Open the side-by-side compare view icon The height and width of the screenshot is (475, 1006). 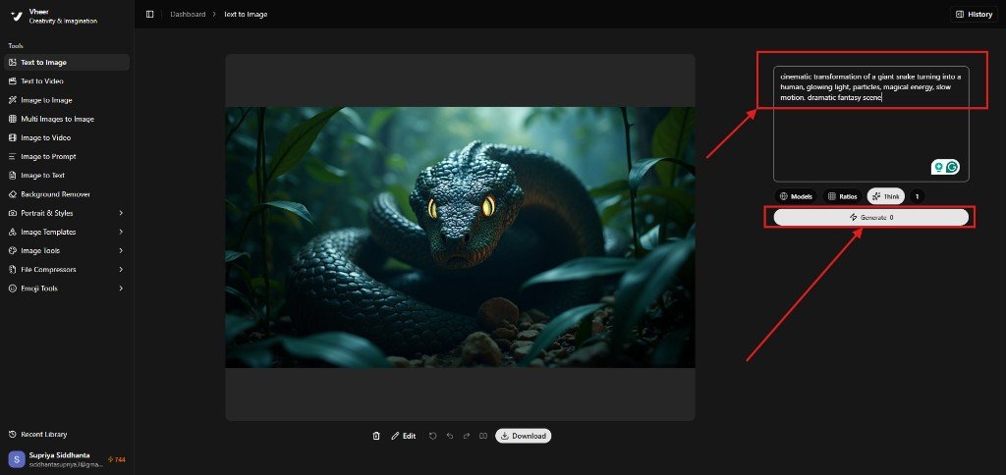(x=483, y=436)
